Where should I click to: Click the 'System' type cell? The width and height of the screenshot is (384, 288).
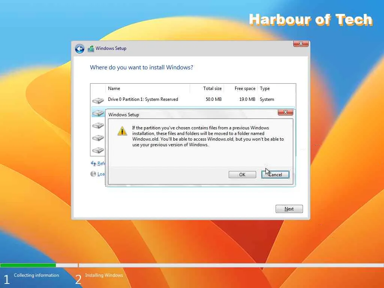267,99
